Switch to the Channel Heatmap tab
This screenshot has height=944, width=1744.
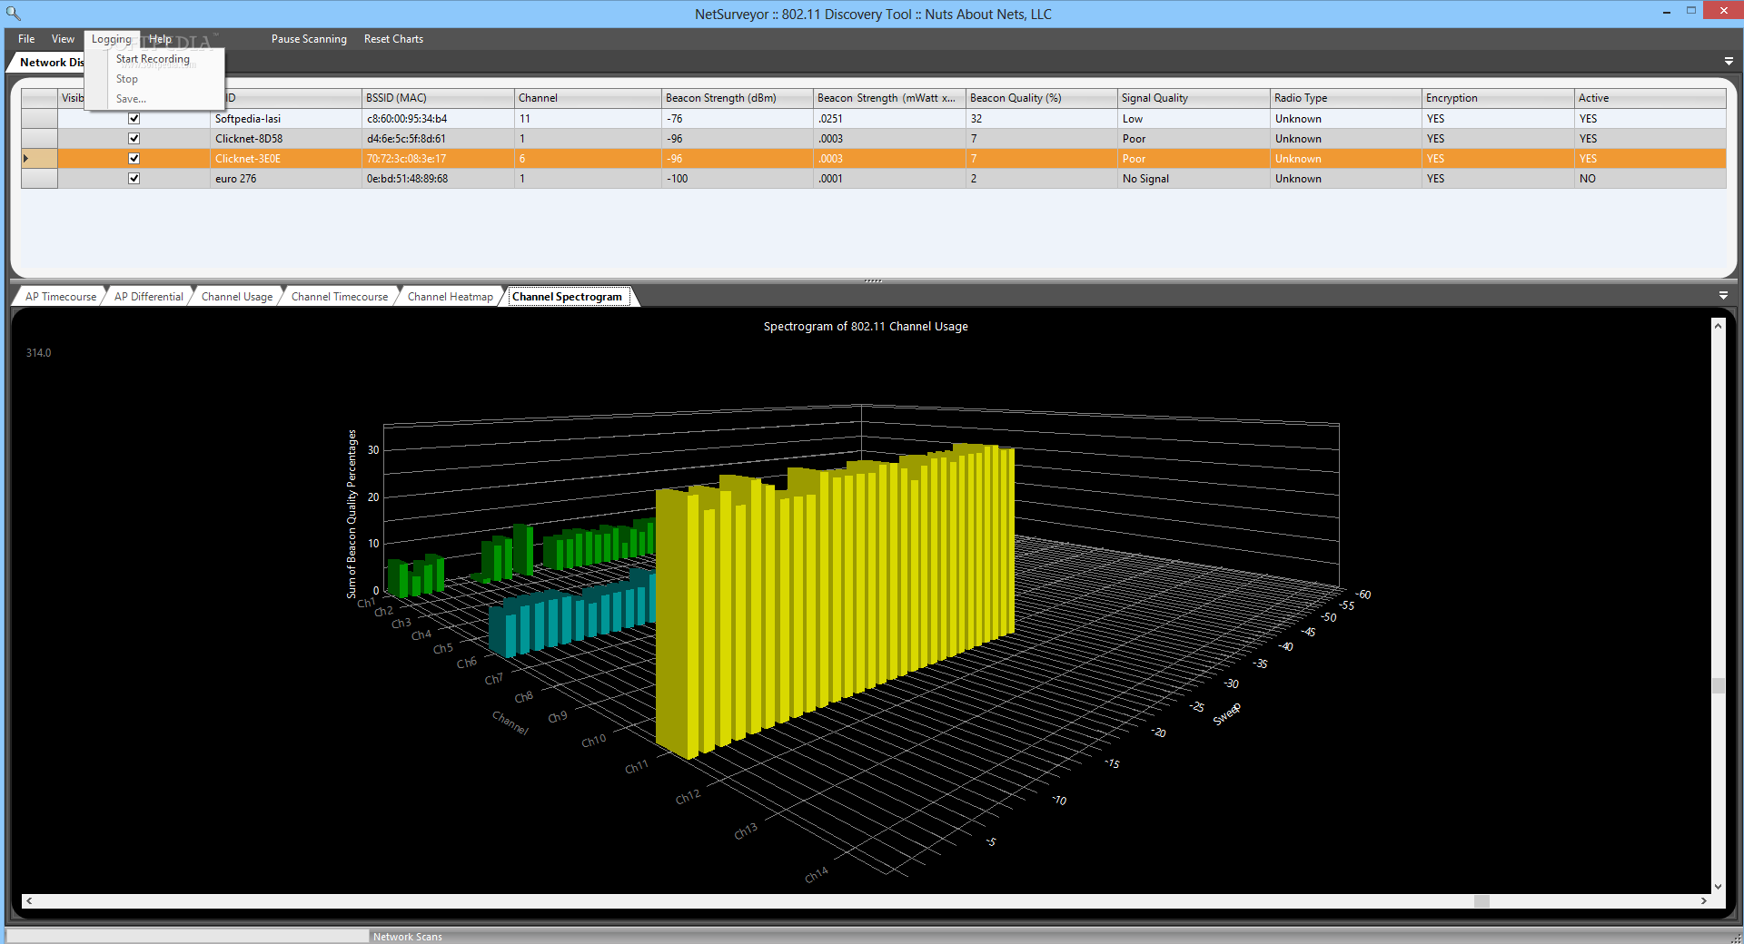coord(450,297)
